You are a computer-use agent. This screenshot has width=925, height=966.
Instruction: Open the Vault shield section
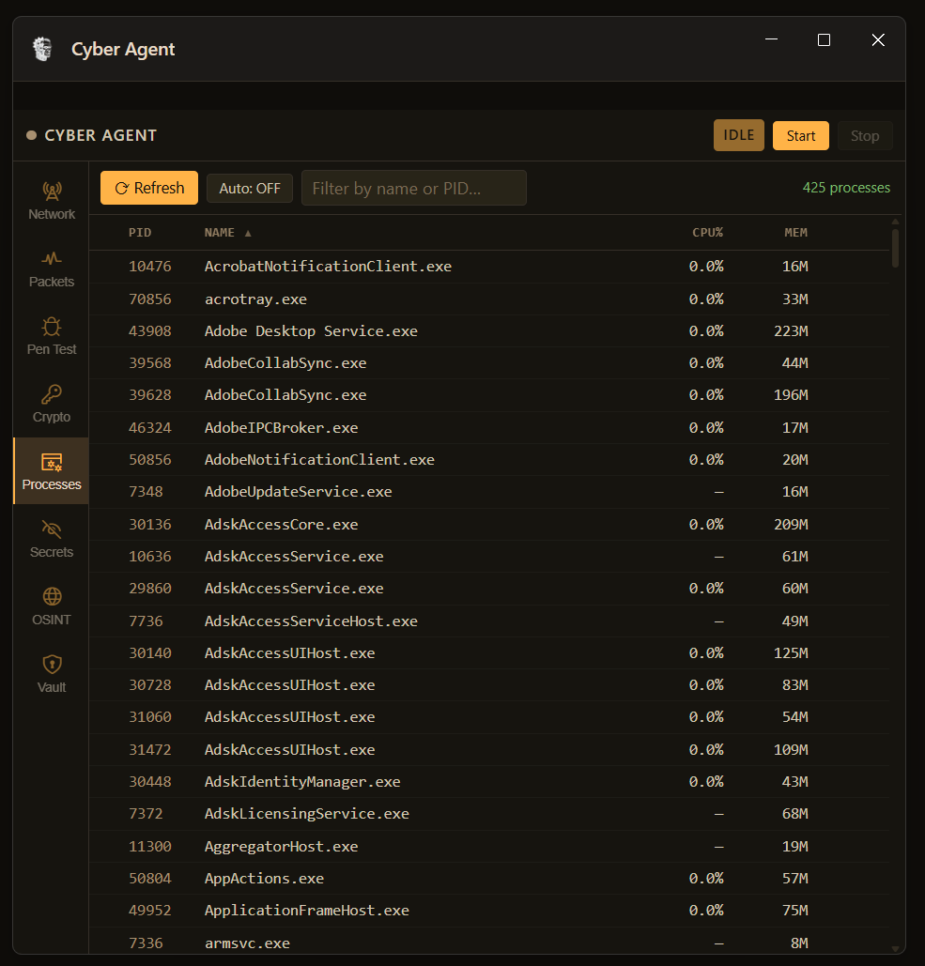(51, 674)
